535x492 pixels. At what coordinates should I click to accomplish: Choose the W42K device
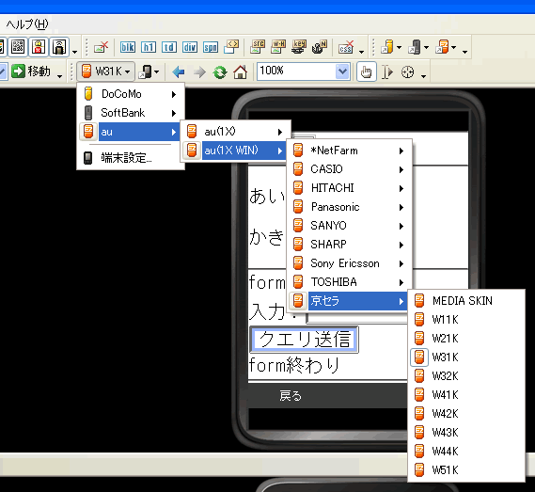[x=466, y=414]
